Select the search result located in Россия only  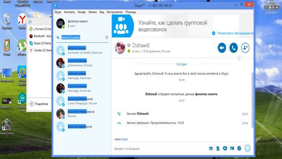pos(82,114)
